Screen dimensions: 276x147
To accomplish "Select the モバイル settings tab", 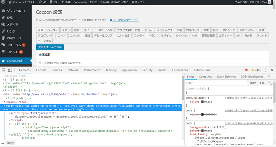I will (166, 36).
